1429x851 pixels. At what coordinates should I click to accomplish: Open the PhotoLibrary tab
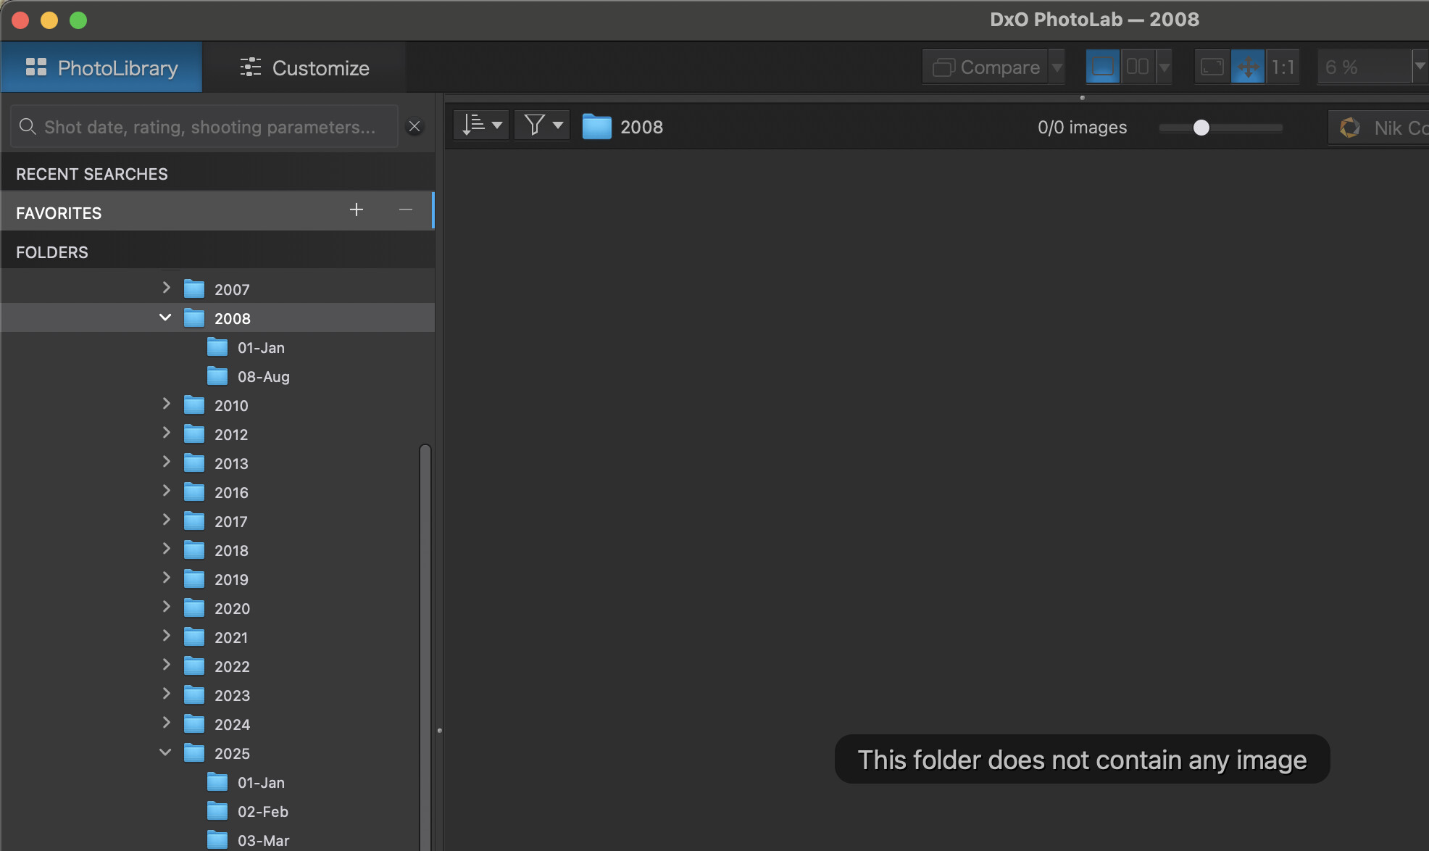coord(101,68)
